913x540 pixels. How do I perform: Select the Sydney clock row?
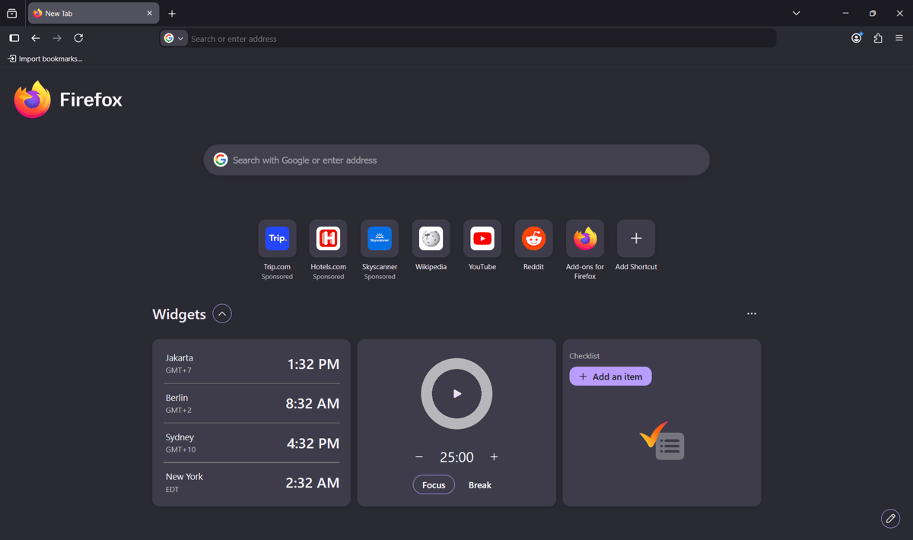pos(253,443)
